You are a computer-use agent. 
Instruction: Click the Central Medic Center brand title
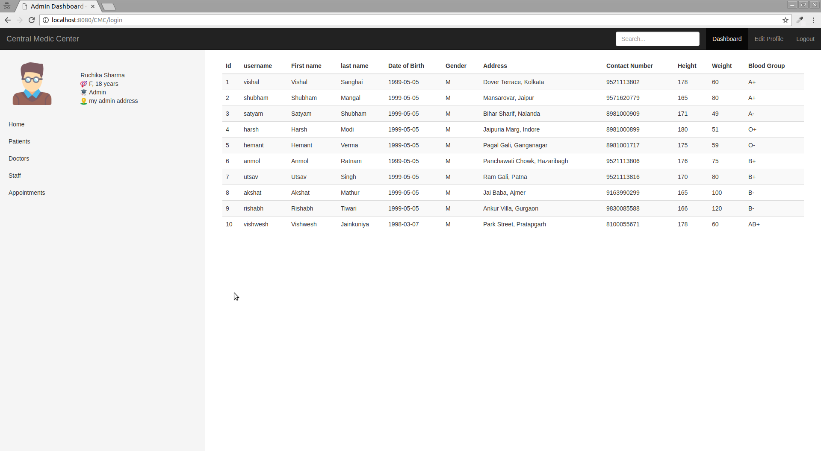click(x=43, y=39)
